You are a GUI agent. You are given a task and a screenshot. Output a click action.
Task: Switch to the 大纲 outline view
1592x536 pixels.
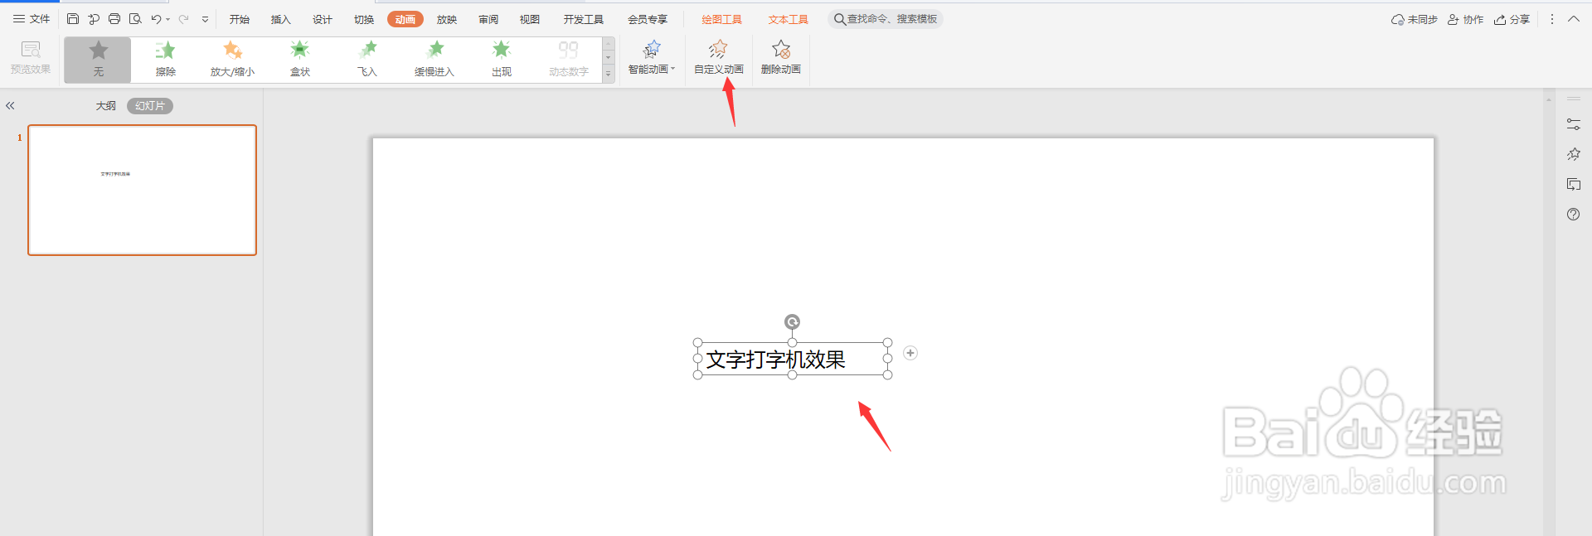tap(106, 106)
